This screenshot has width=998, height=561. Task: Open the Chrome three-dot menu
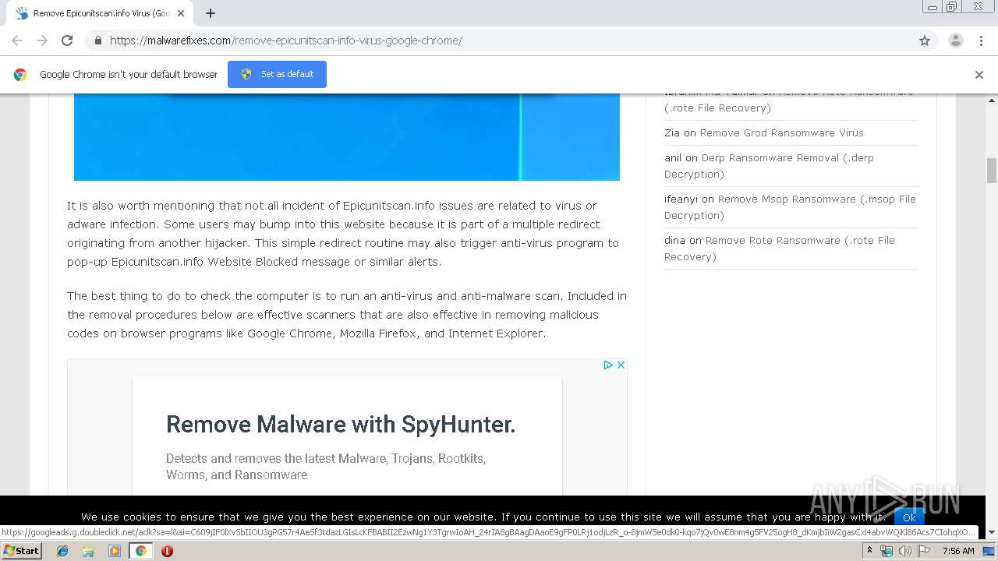point(981,41)
